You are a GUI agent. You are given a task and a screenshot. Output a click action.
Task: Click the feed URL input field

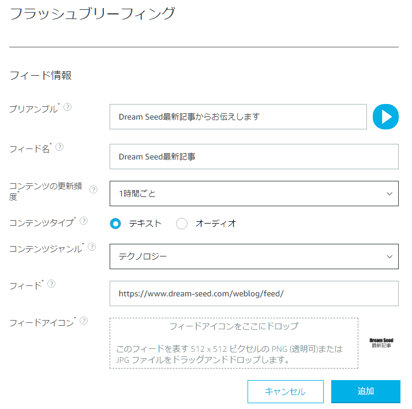(x=254, y=293)
